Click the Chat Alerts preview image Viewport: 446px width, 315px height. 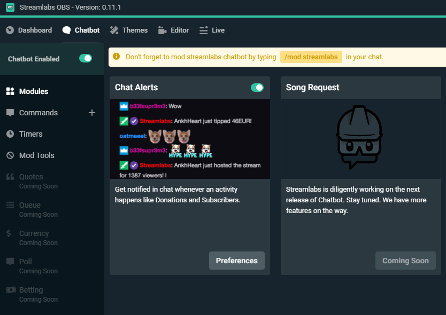(x=190, y=139)
